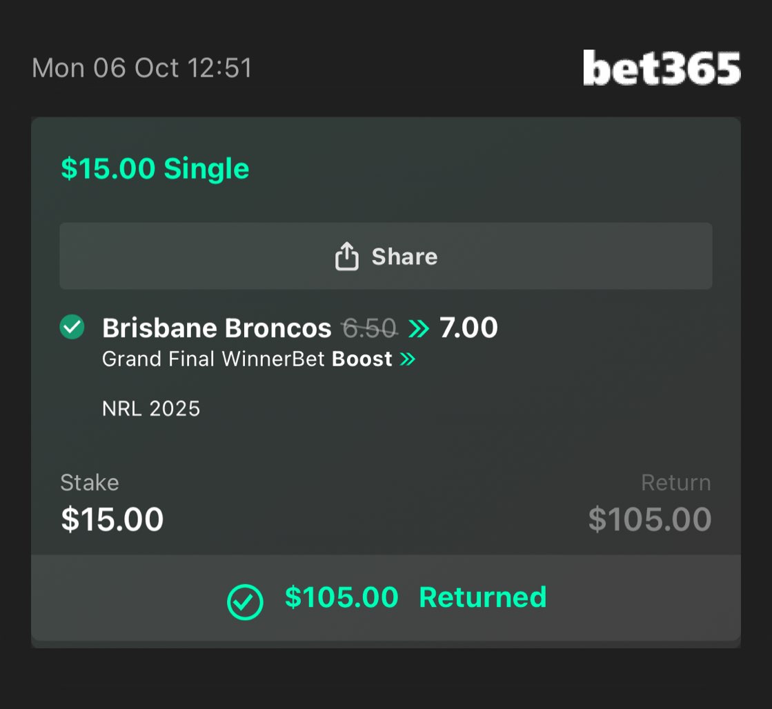This screenshot has height=709, width=772.
Task: Tap the bet365 logo
Action: [662, 68]
